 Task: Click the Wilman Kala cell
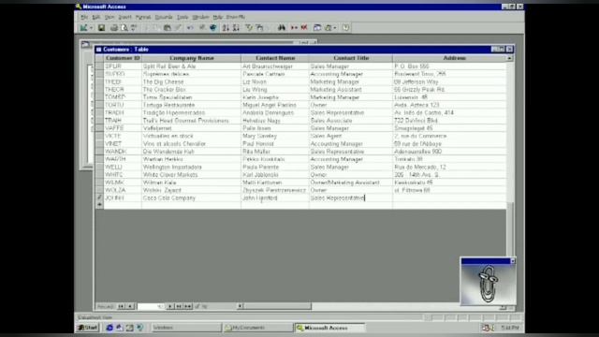tap(191, 183)
